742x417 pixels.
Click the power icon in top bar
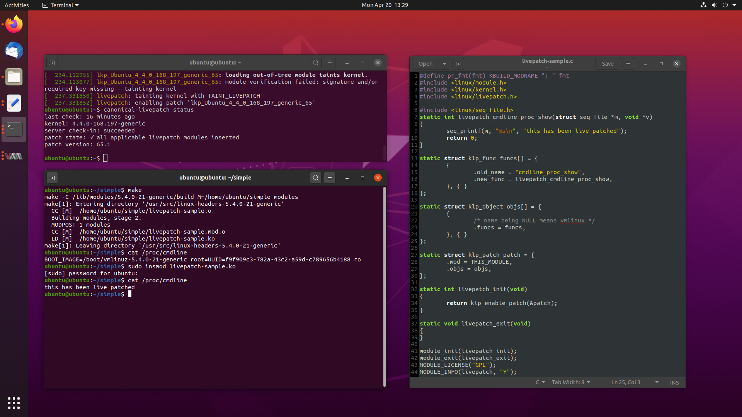pos(725,5)
